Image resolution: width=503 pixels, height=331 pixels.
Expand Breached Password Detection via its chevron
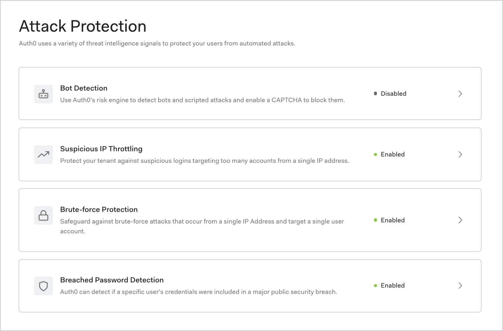[461, 286]
